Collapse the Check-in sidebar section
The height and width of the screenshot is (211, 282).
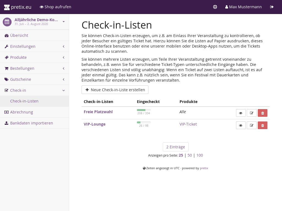pyautogui.click(x=63, y=90)
